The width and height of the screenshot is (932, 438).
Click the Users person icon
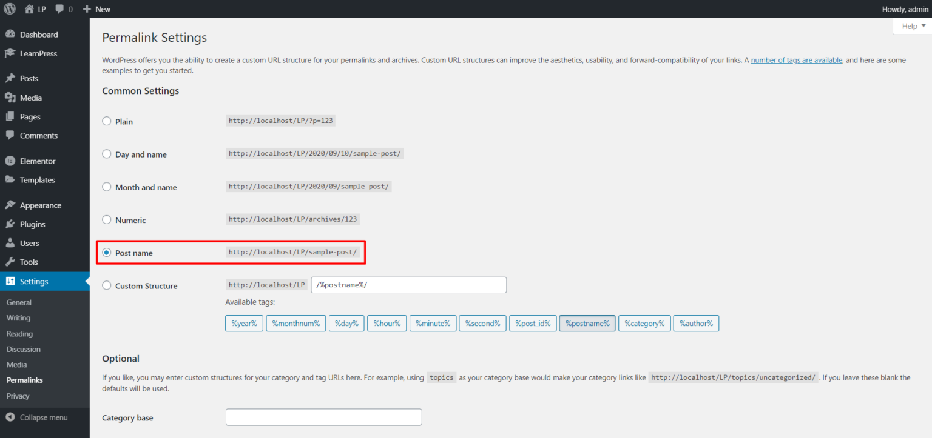coord(10,243)
